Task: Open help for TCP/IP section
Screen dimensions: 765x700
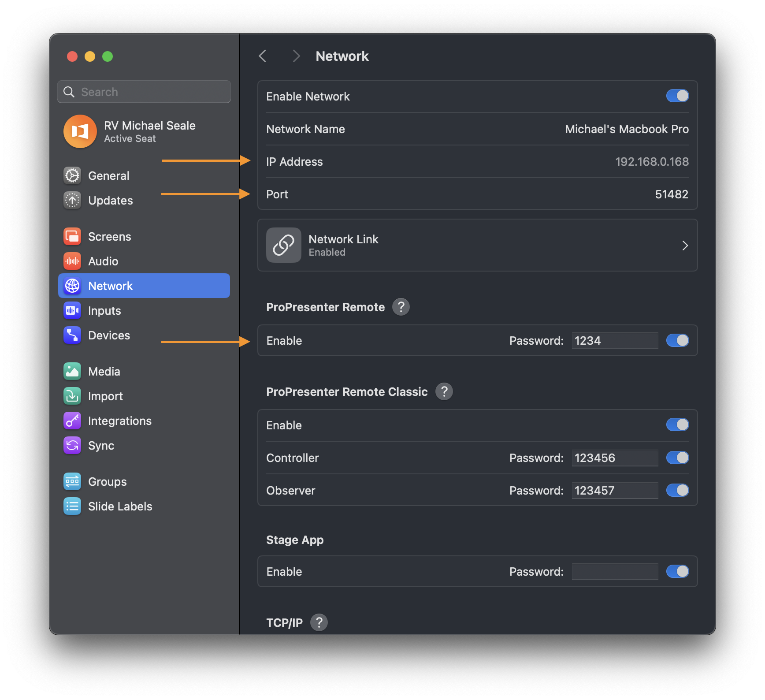Action: (x=319, y=622)
